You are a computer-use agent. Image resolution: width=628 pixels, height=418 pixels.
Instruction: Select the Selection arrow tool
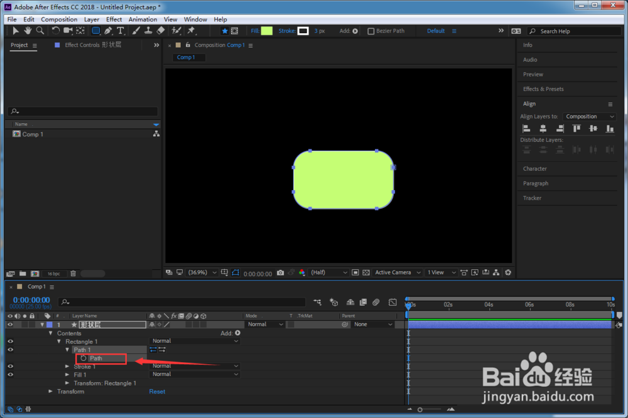[x=15, y=30]
